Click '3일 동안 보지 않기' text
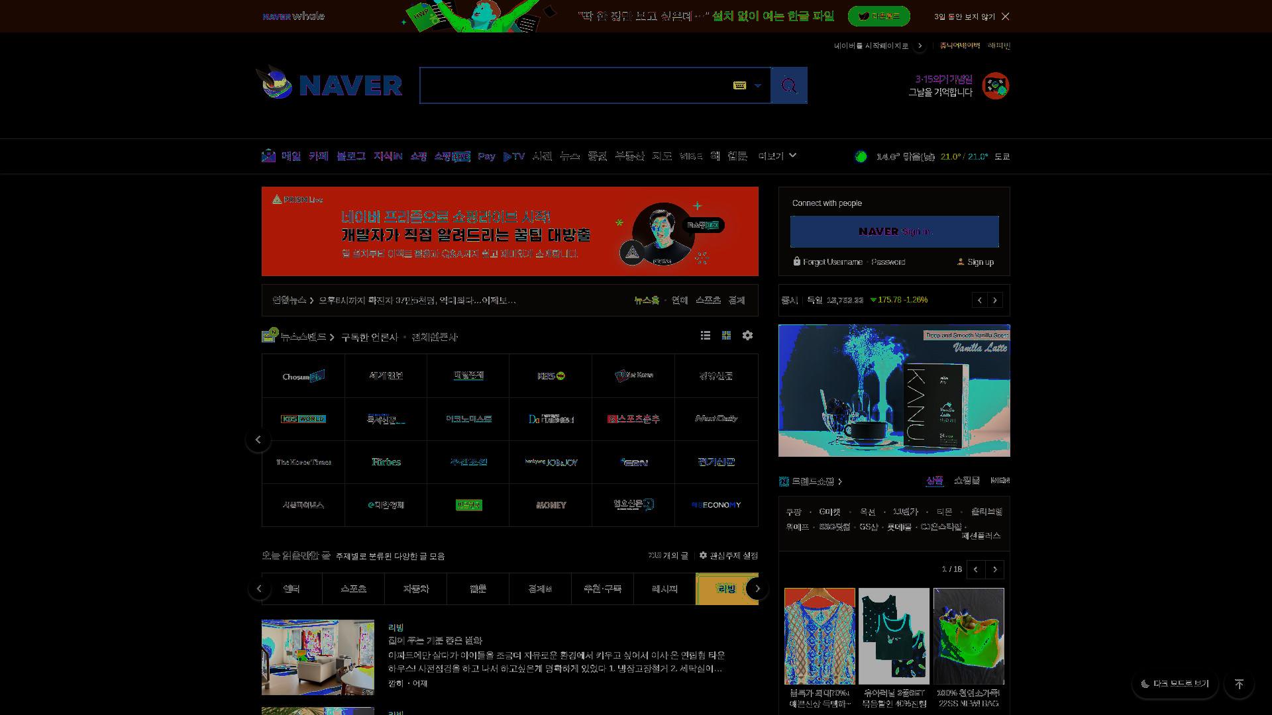Viewport: 1272px width, 715px height. coord(965,17)
